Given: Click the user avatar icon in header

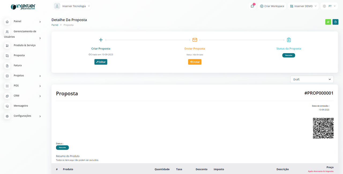Looking at the screenshot, I should click(57, 6).
